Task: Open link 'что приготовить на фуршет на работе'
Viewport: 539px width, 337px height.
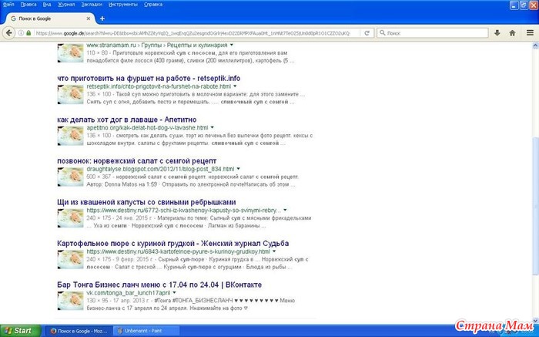Action: [x=138, y=78]
